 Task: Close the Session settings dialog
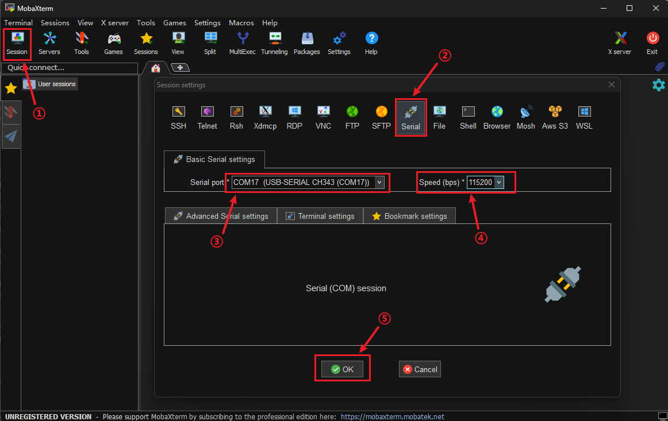click(x=611, y=84)
